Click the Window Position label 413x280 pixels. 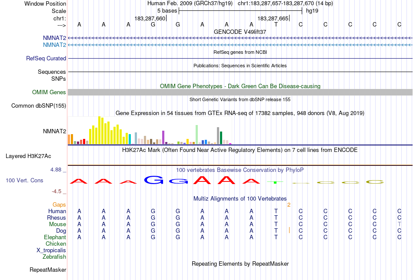click(45, 3)
